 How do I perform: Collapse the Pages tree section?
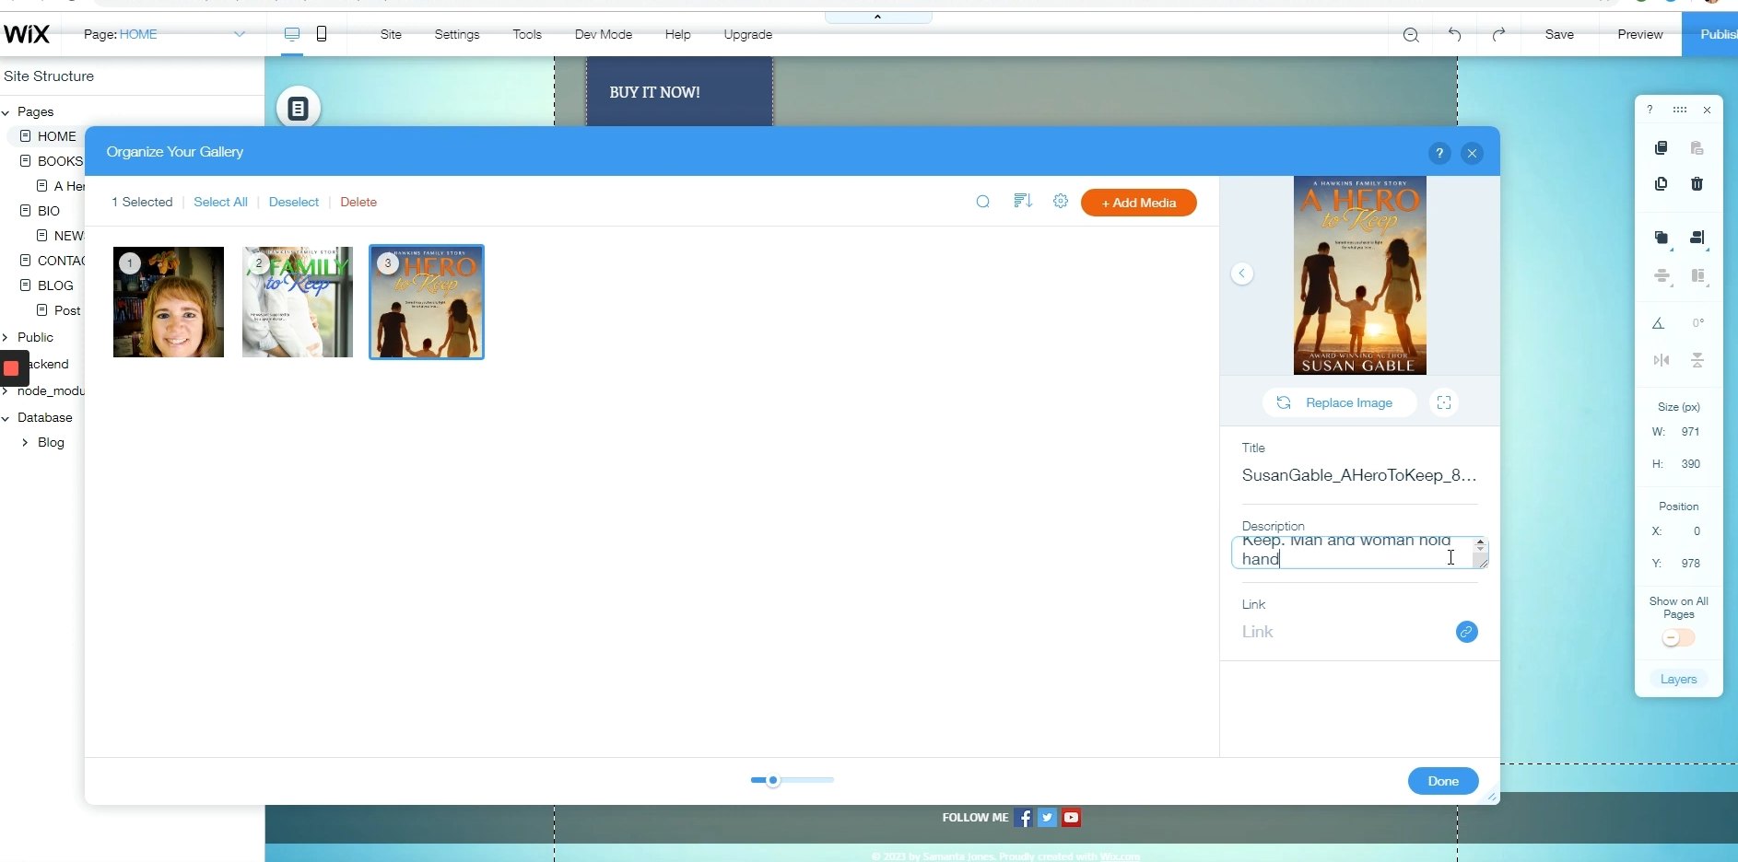click(6, 112)
